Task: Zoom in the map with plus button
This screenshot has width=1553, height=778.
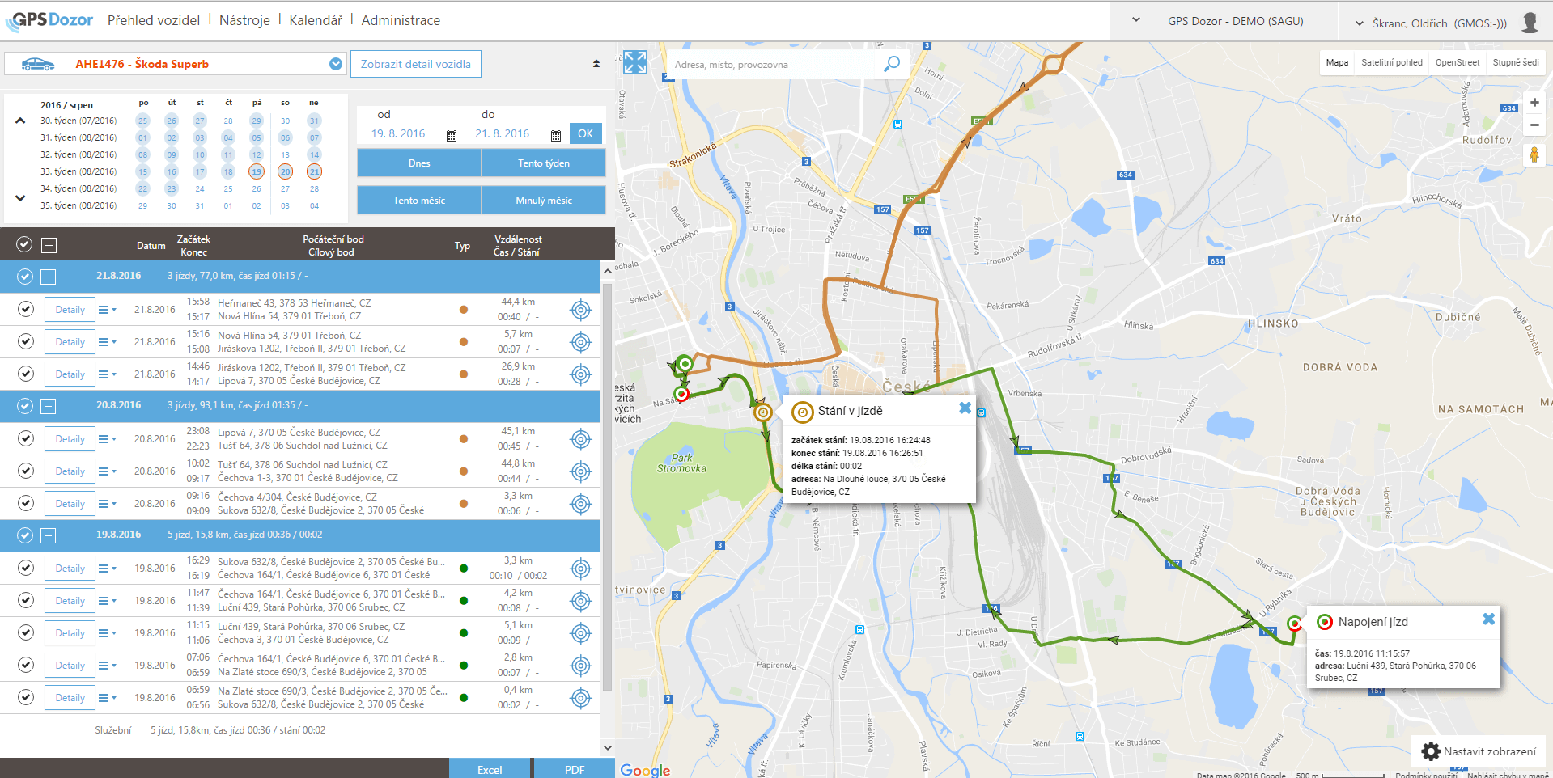Action: (1534, 103)
